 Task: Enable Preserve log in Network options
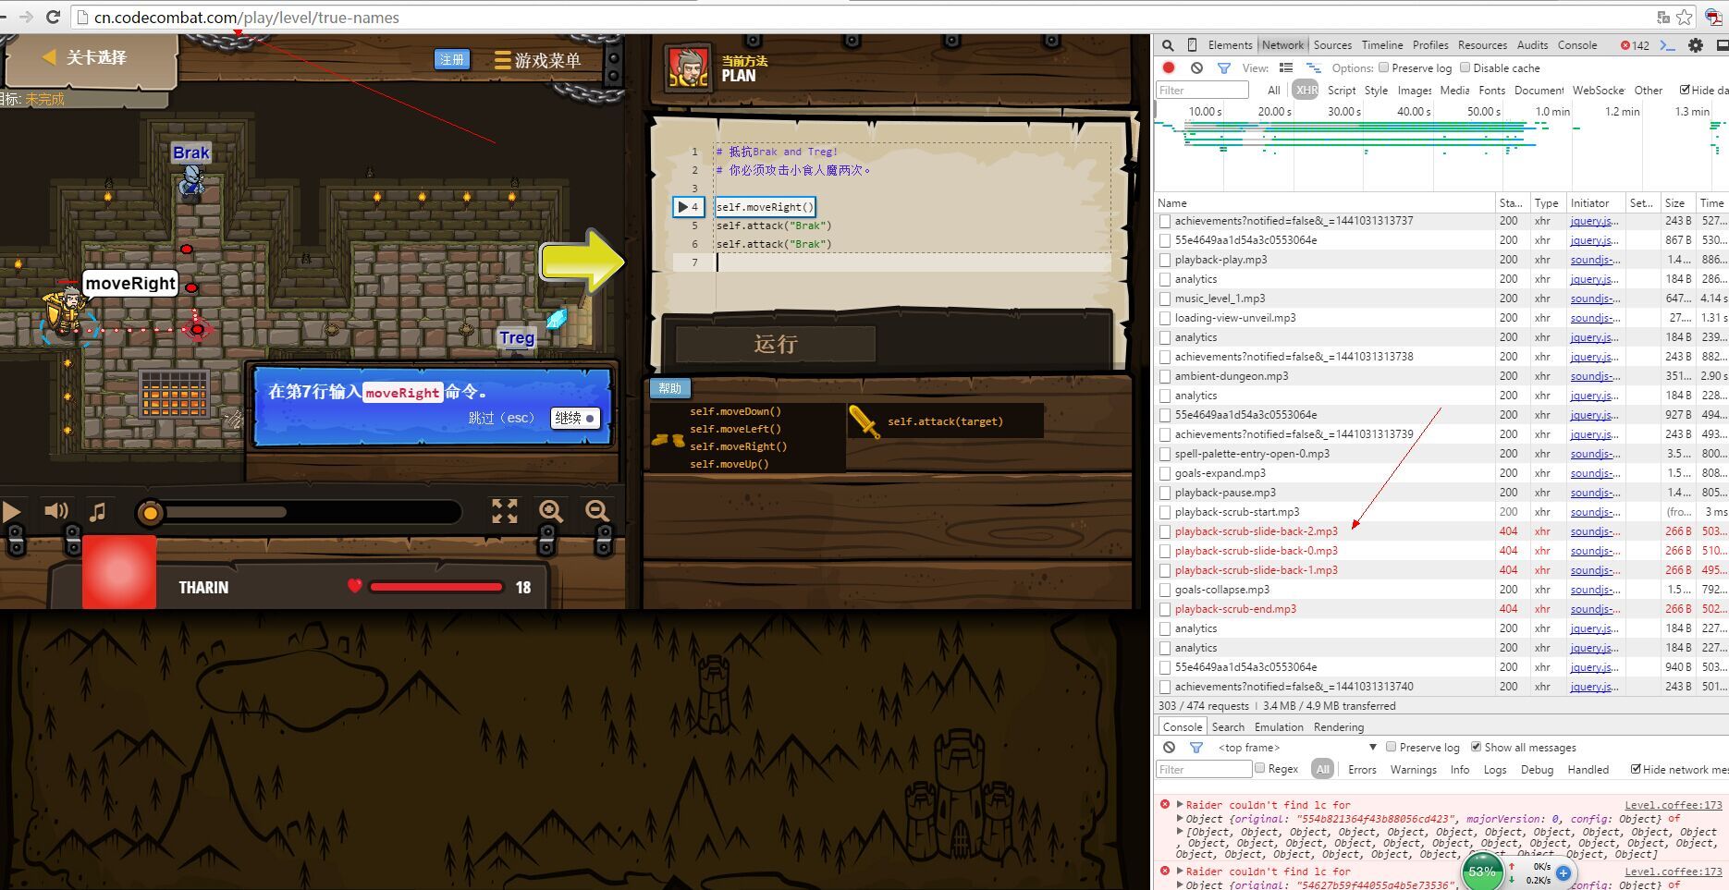(1383, 67)
